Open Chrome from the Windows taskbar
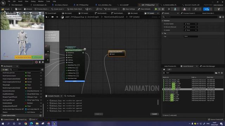This screenshot has width=225, height=126. (26, 124)
